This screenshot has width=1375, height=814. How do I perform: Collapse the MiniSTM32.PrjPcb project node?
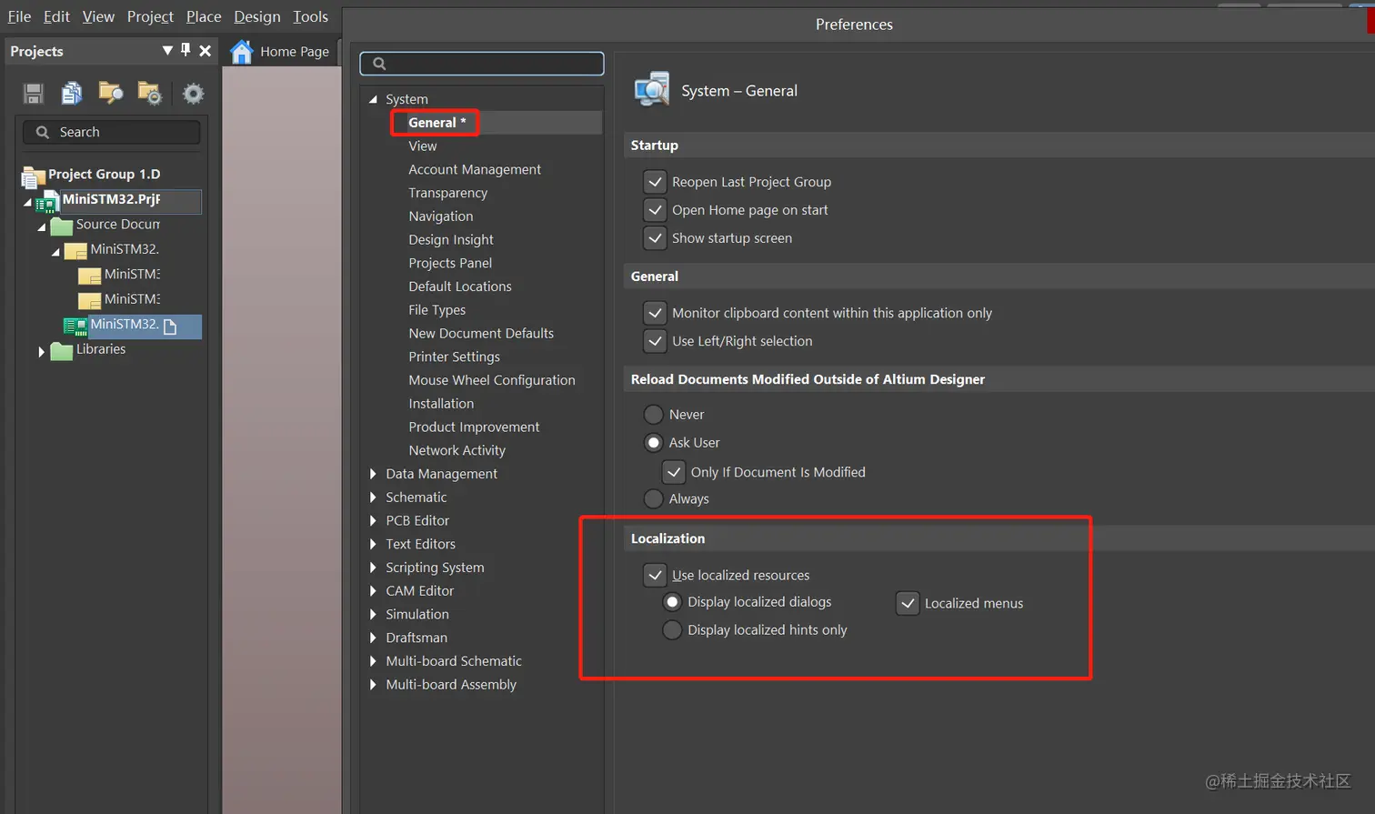point(27,202)
